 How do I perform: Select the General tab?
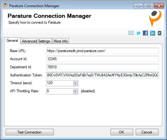[12, 41]
